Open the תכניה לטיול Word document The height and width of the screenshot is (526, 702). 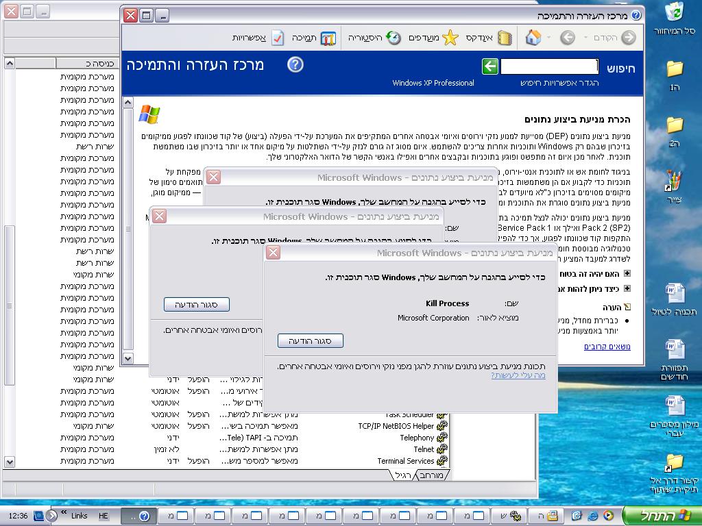(x=675, y=293)
